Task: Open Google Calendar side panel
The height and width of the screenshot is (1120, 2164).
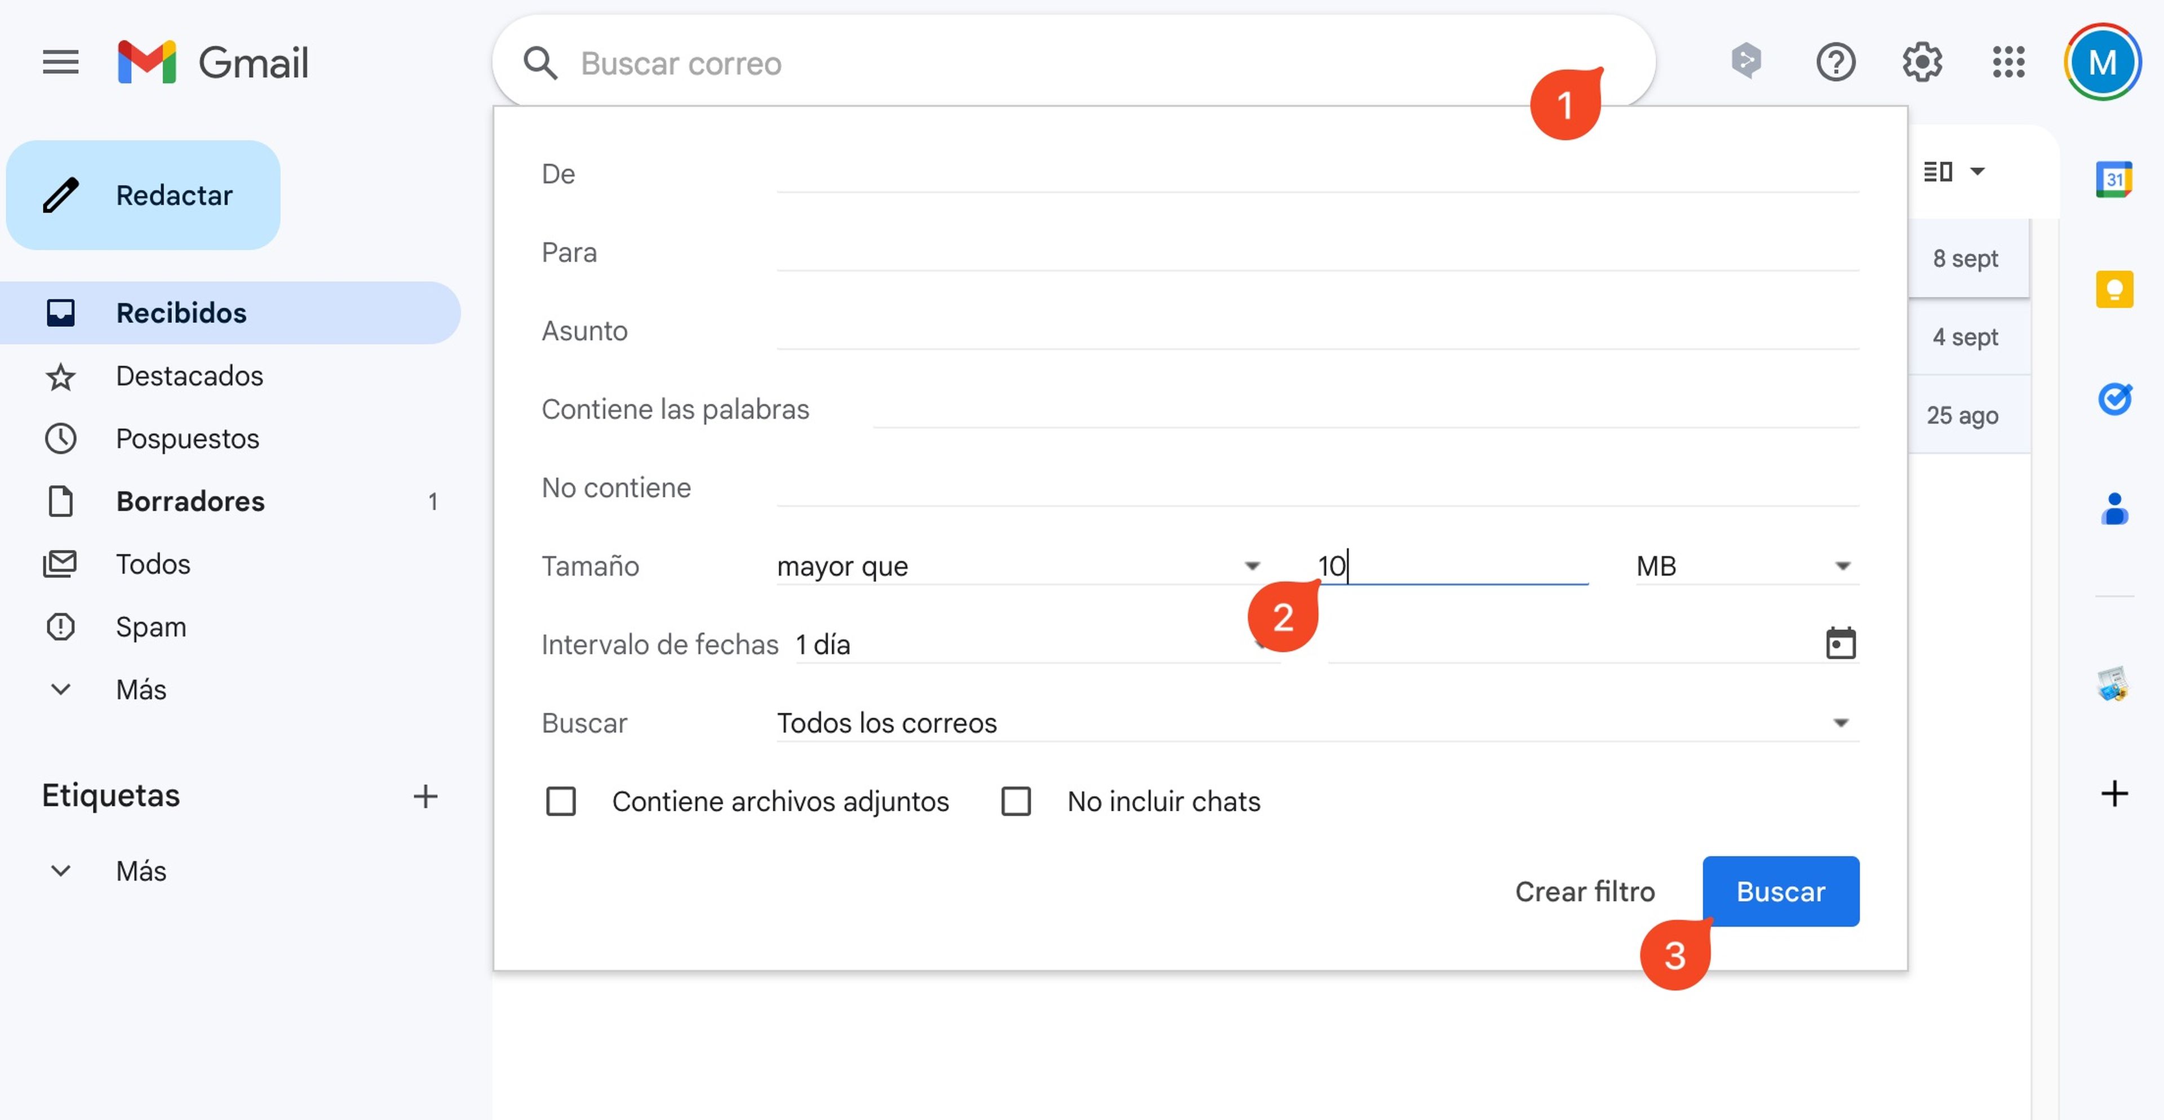Action: (2114, 179)
